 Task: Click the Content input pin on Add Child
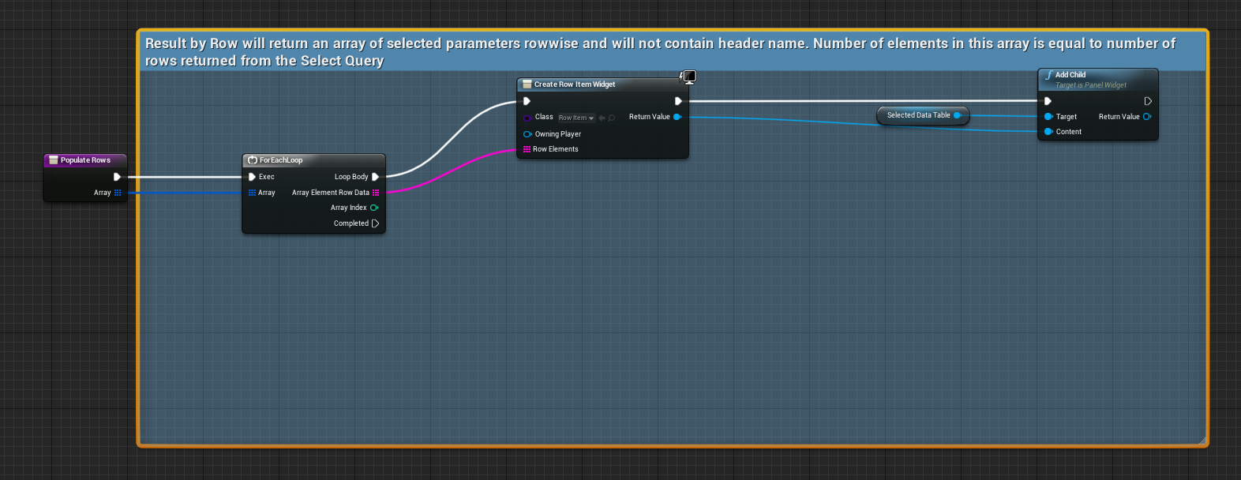tap(1048, 132)
